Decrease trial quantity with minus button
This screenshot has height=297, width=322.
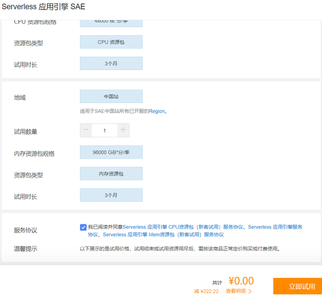pos(86,130)
